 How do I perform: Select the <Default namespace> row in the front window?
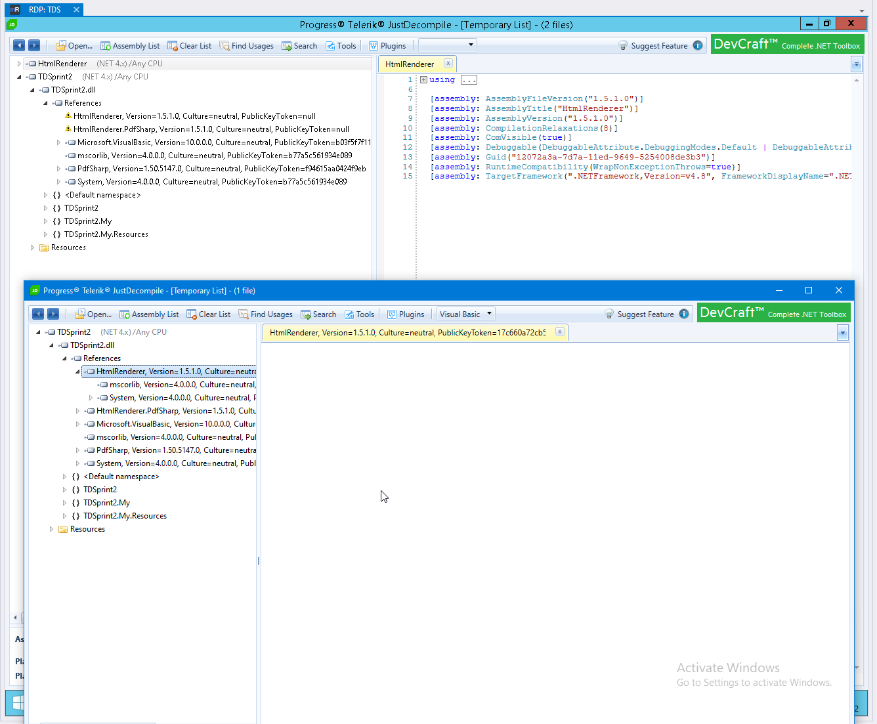point(116,477)
